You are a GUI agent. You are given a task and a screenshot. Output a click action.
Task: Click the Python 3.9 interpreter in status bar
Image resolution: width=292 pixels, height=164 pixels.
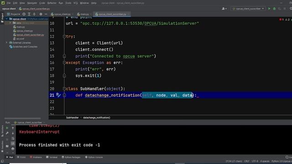tap(282, 161)
